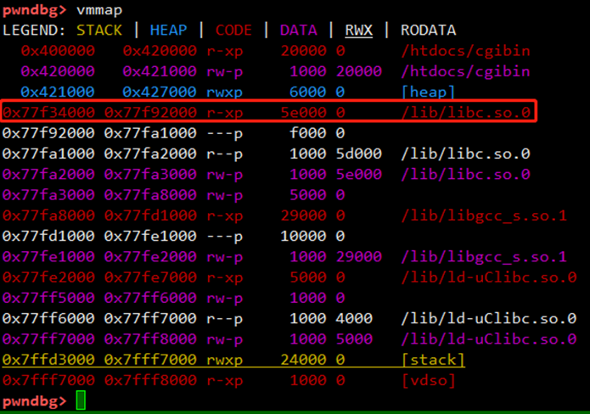Screen dimensions: 590x414
Task: Select the underlined RWX legend word
Action: [x=358, y=30]
